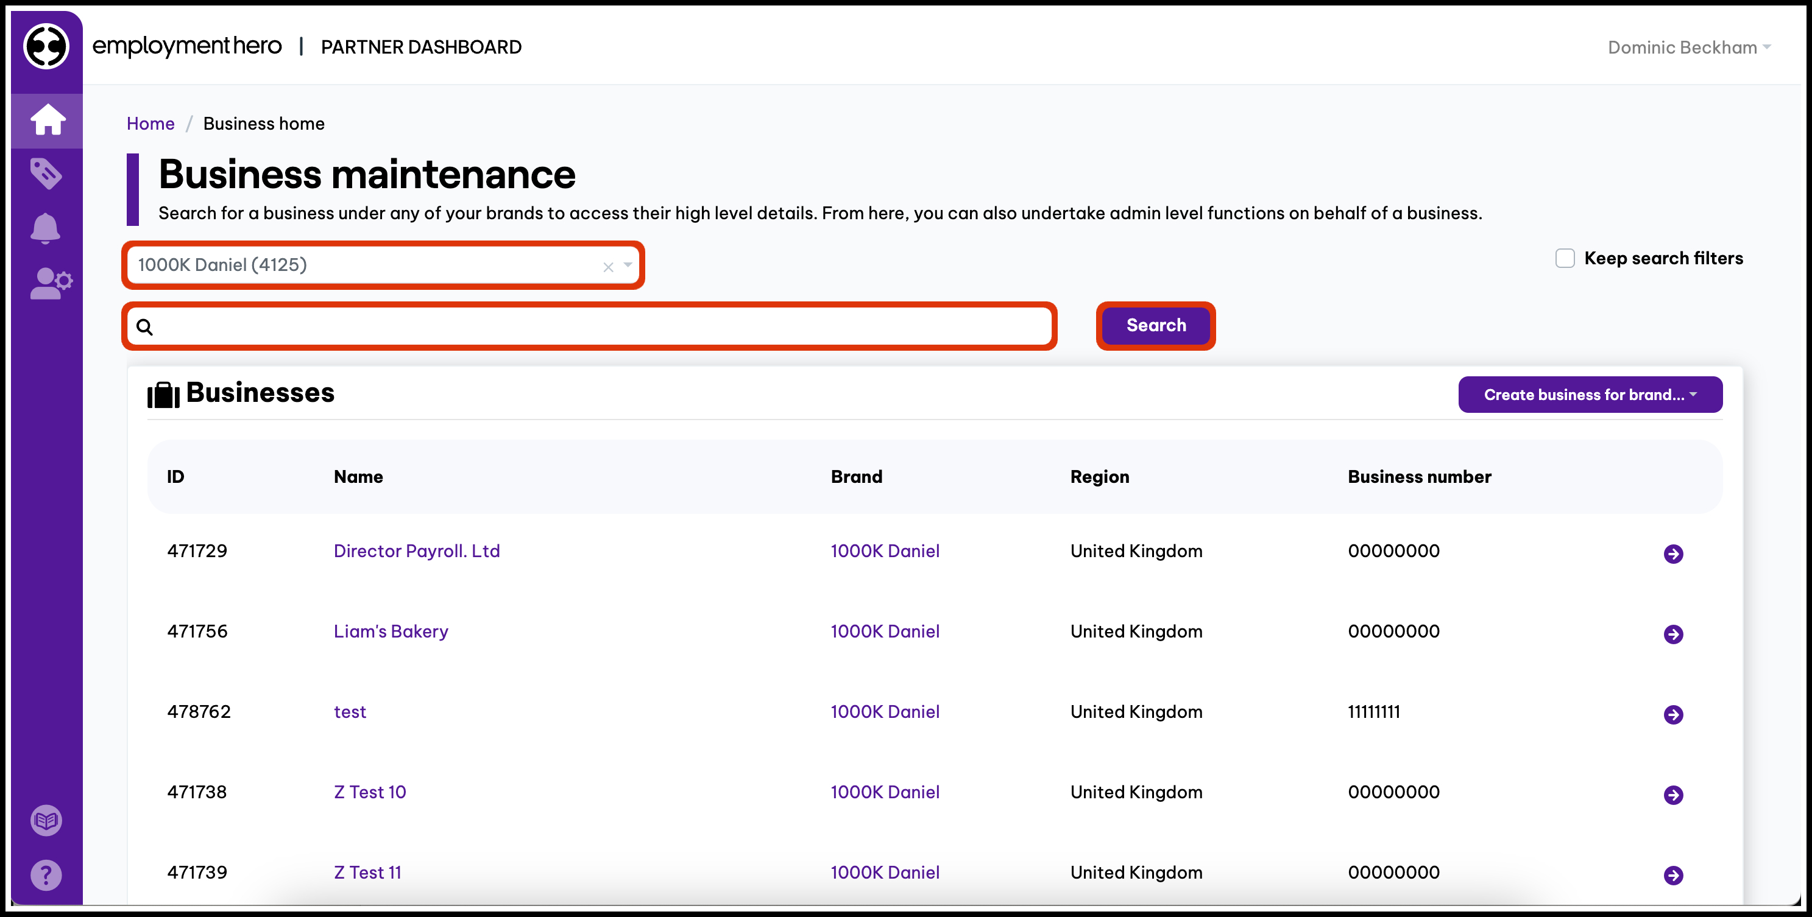
Task: Select business number in Director Payroll row
Action: [x=1393, y=550]
